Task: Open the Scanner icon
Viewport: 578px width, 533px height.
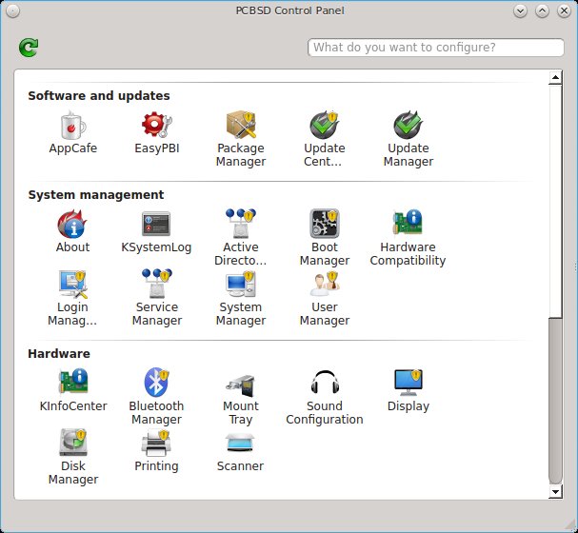Action: point(240,451)
